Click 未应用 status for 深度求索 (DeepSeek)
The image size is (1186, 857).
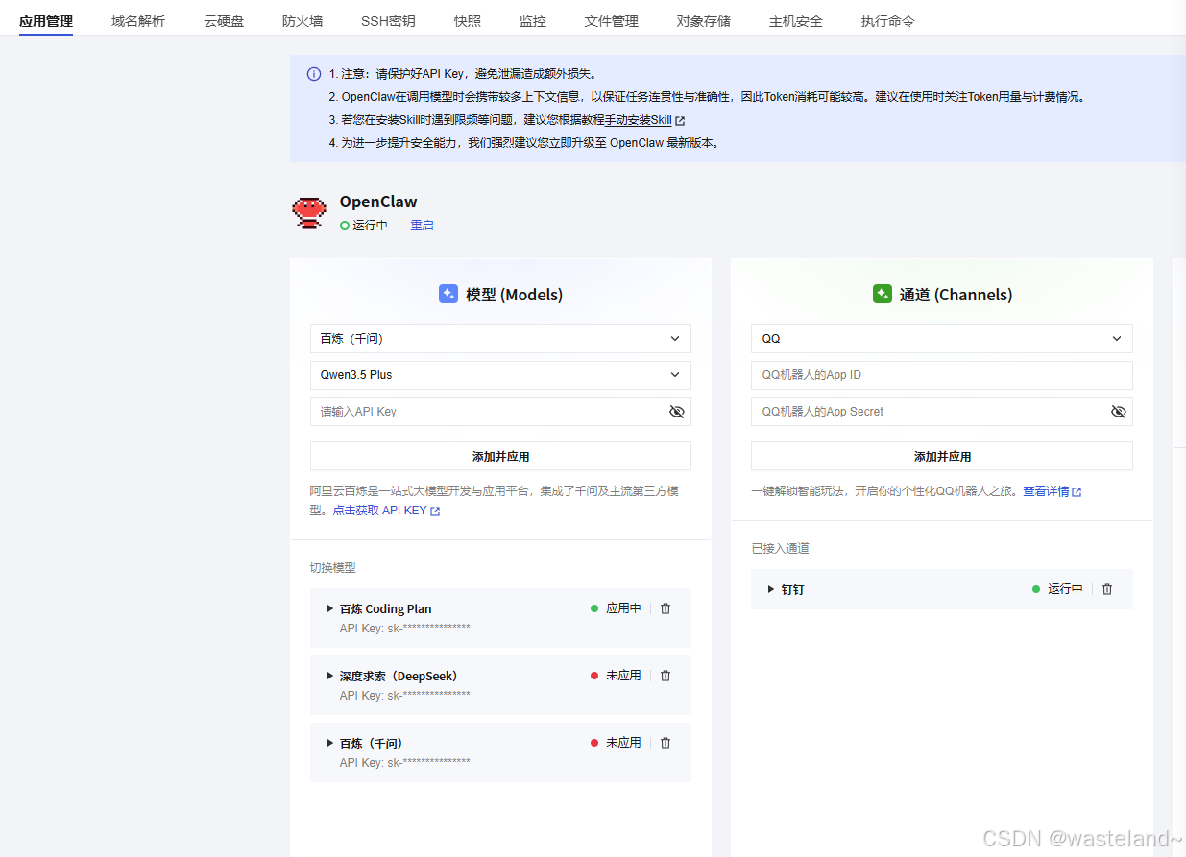pyautogui.click(x=623, y=676)
